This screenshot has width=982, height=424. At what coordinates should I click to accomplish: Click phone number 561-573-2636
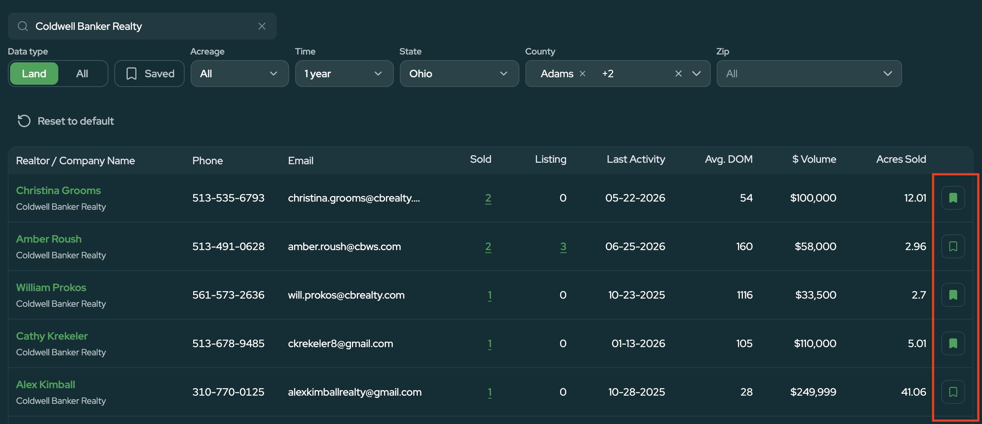click(228, 295)
